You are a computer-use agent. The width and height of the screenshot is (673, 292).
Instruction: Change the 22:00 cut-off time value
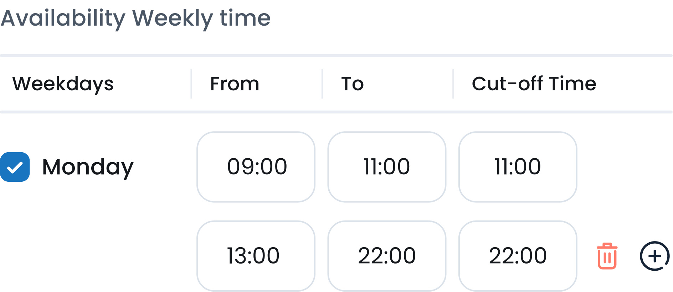[x=518, y=255]
